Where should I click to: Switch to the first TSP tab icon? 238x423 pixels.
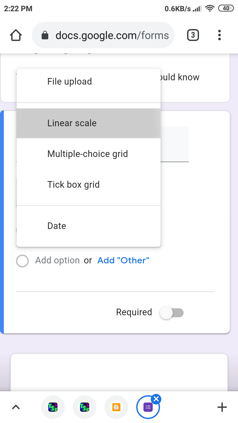click(x=53, y=407)
